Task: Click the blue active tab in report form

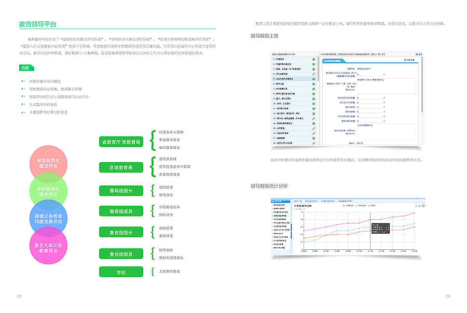Action: [334, 61]
